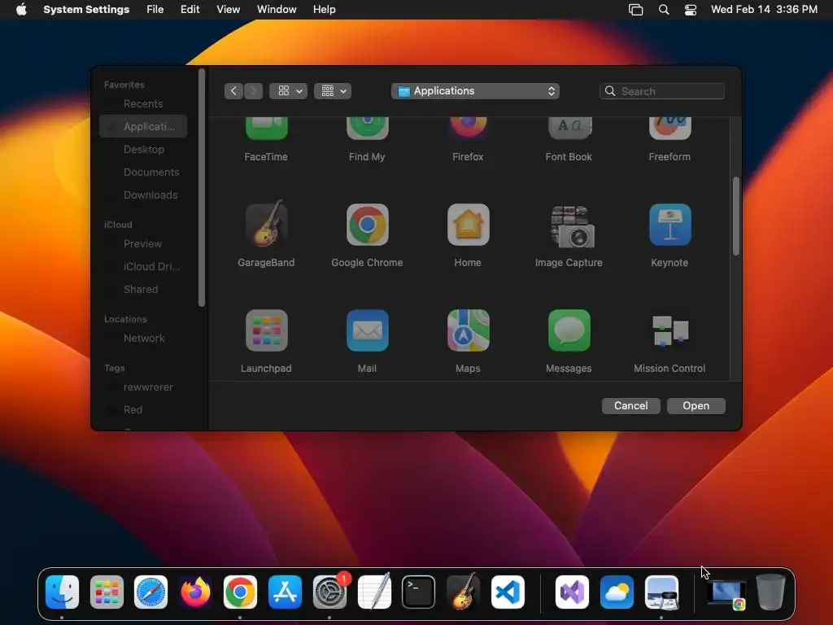The image size is (833, 625).
Task: Click the Cancel button
Action: click(630, 406)
